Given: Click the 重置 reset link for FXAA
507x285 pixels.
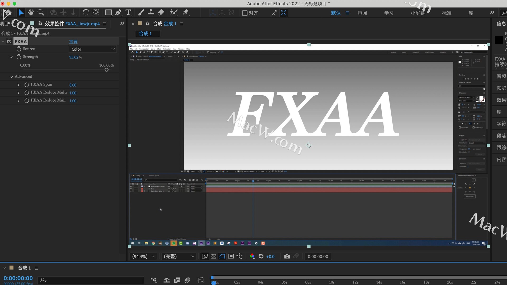Looking at the screenshot, I should click(73, 42).
